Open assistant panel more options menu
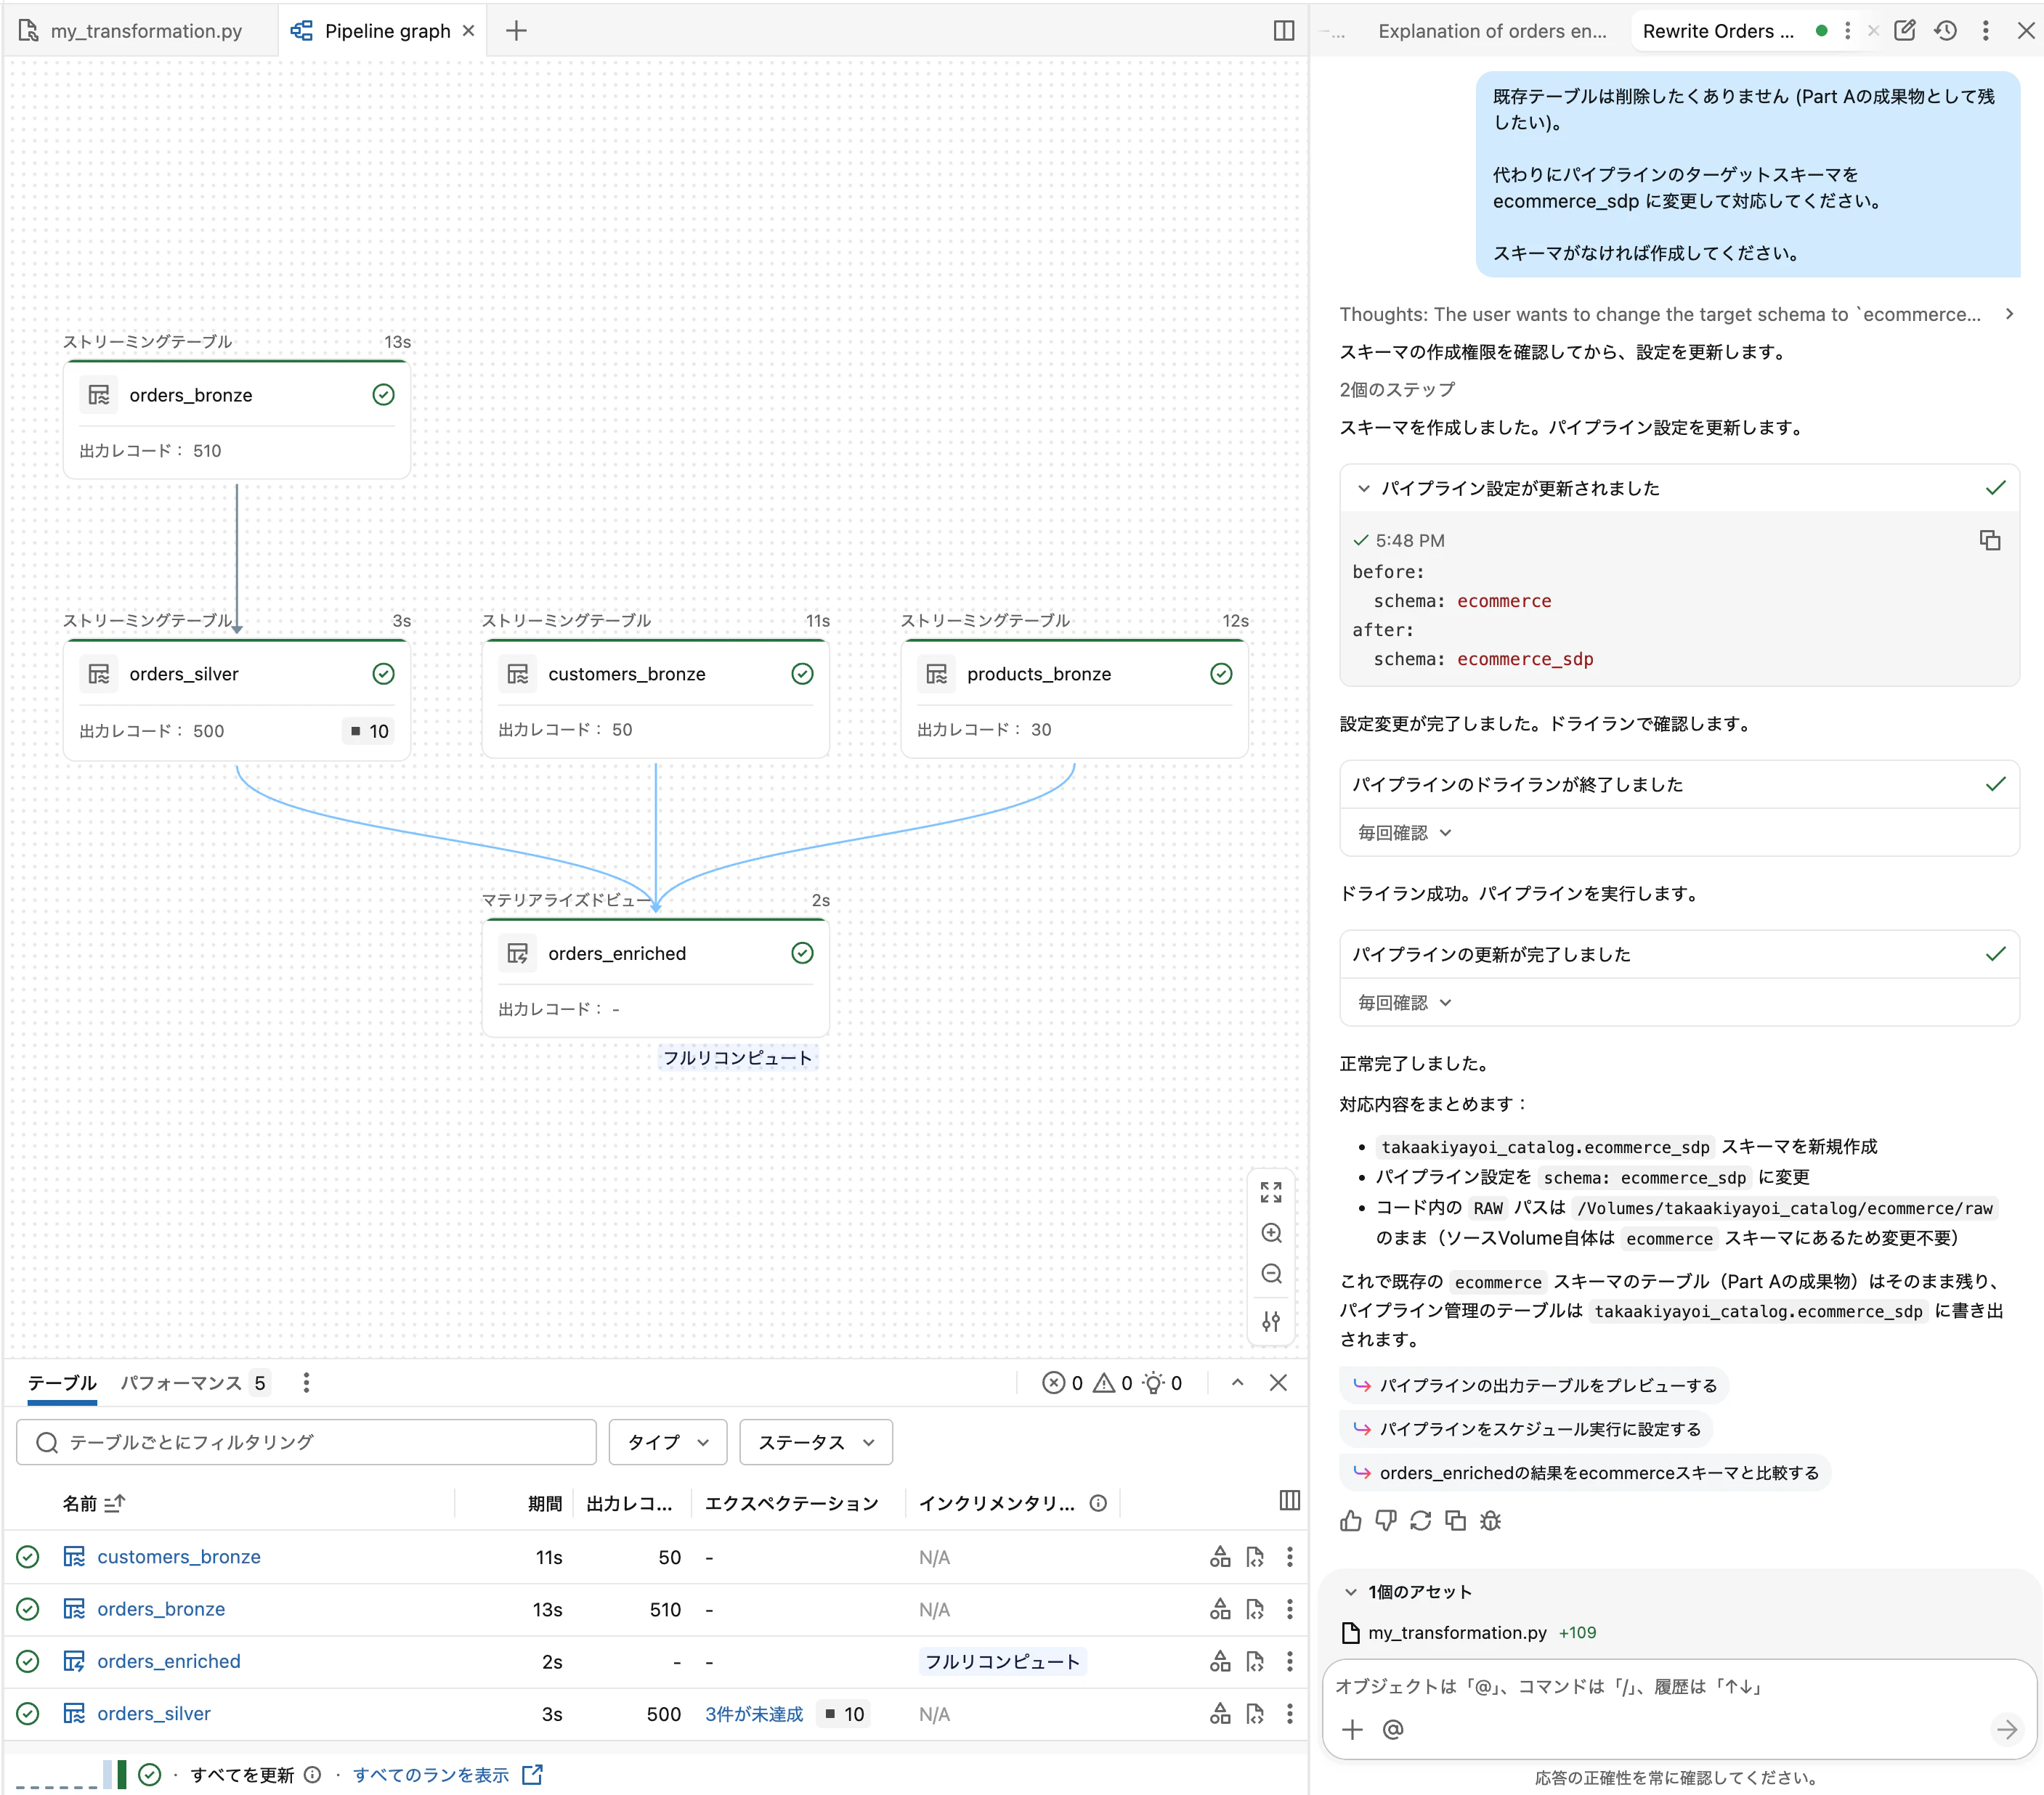The width and height of the screenshot is (2044, 1795). click(x=1986, y=31)
